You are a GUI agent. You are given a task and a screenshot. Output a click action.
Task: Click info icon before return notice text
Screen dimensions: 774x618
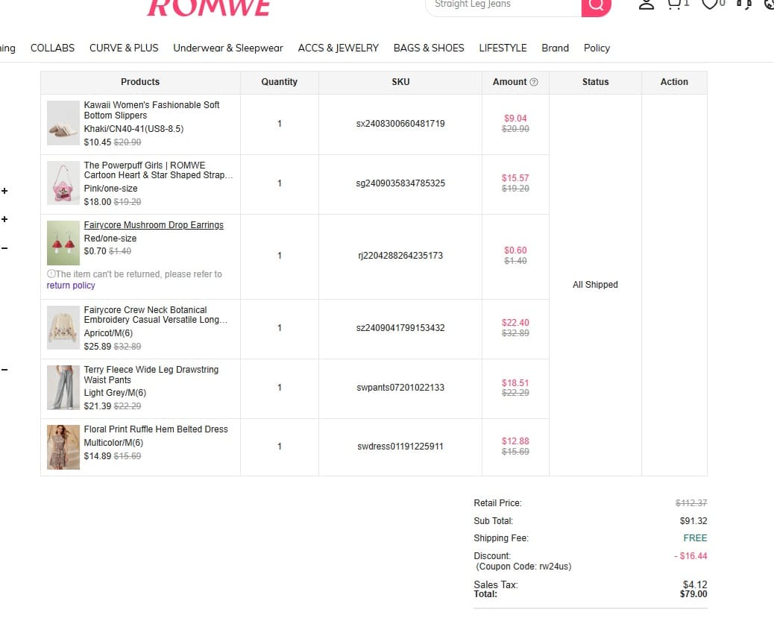[x=51, y=274]
